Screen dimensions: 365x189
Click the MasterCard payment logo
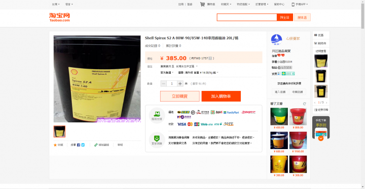(x=190, y=124)
